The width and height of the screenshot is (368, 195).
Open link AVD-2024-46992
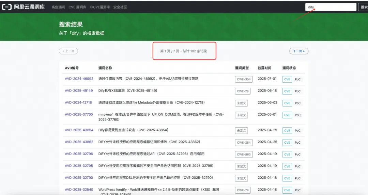(79, 79)
